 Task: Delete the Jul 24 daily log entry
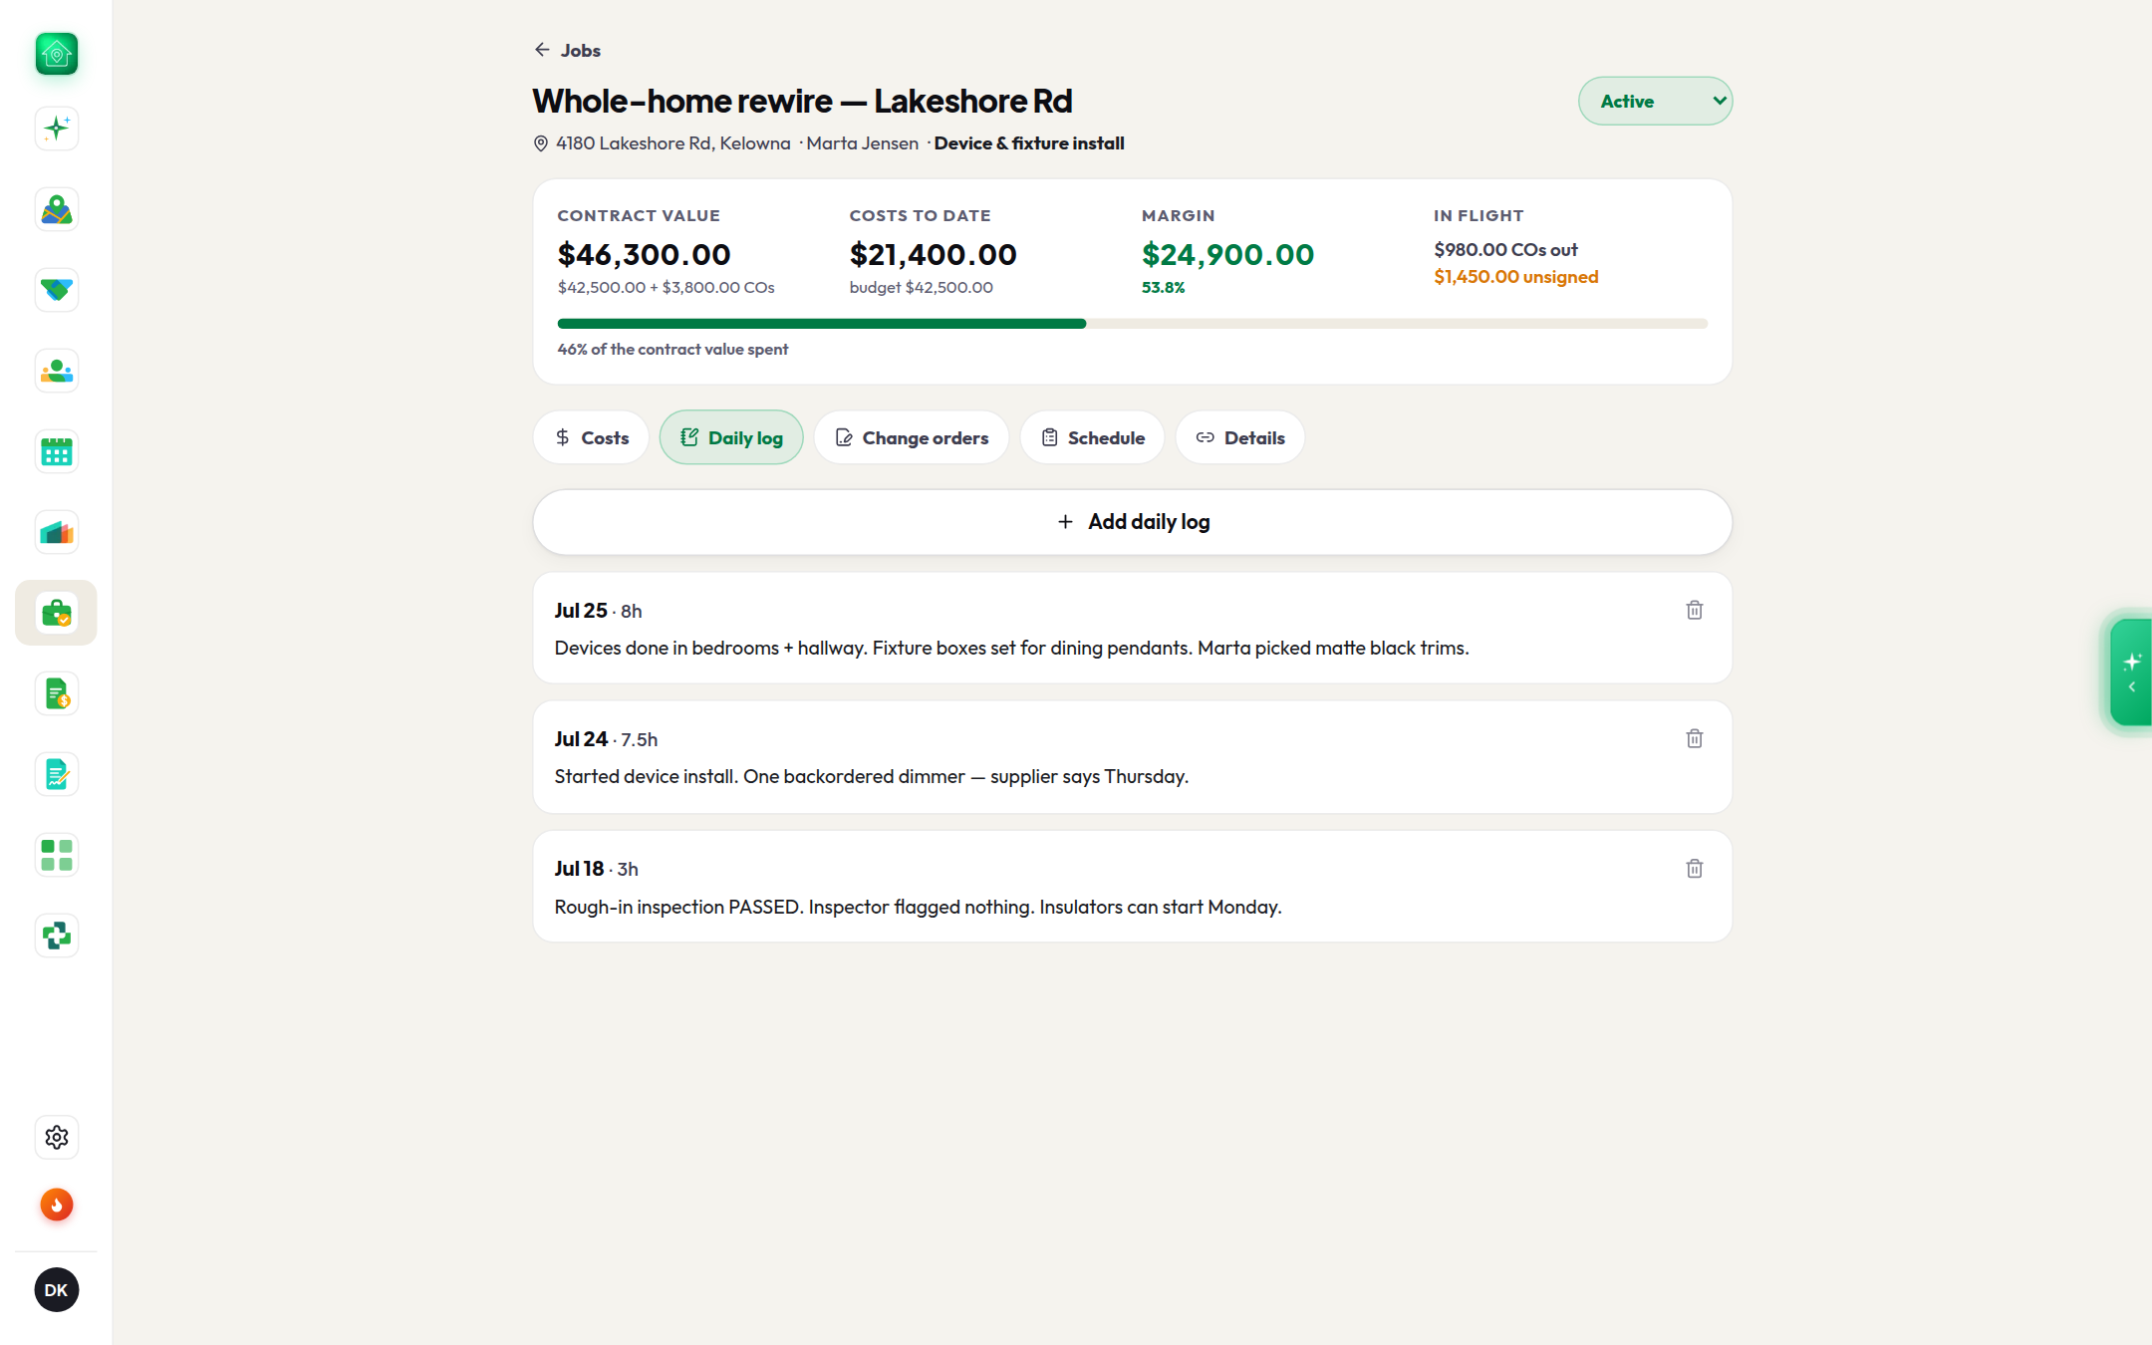coord(1694,738)
